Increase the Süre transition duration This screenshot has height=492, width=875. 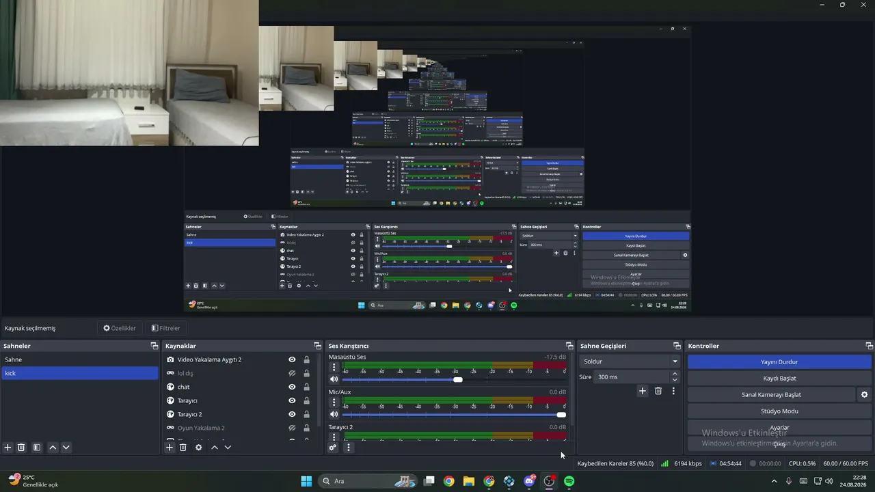coord(675,374)
